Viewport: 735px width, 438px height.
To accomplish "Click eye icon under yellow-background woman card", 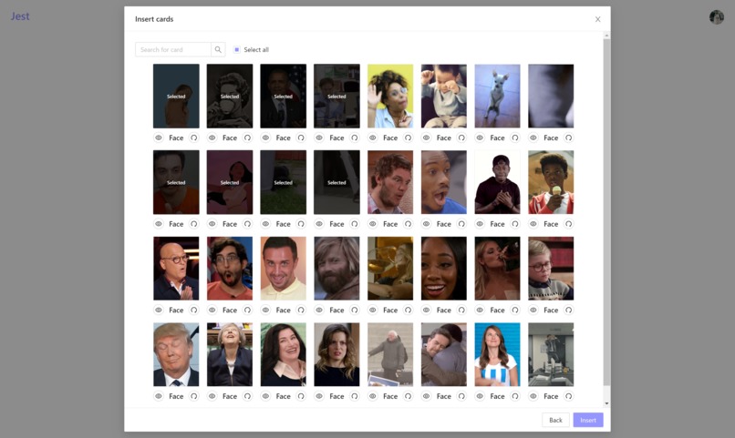I will (373, 138).
